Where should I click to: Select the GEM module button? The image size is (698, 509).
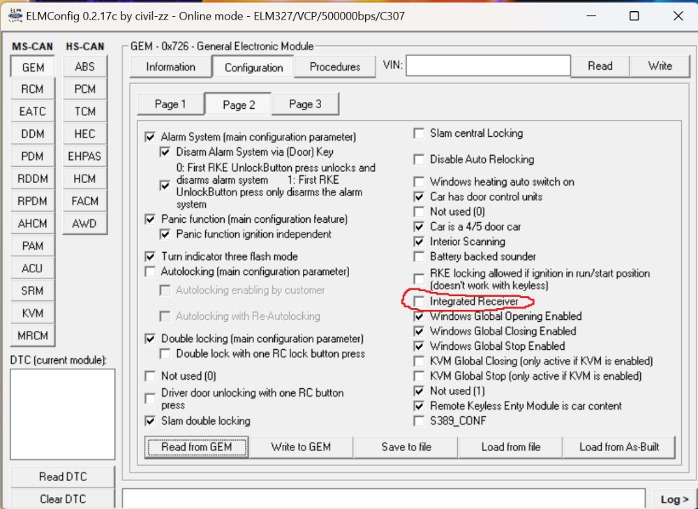tap(33, 67)
